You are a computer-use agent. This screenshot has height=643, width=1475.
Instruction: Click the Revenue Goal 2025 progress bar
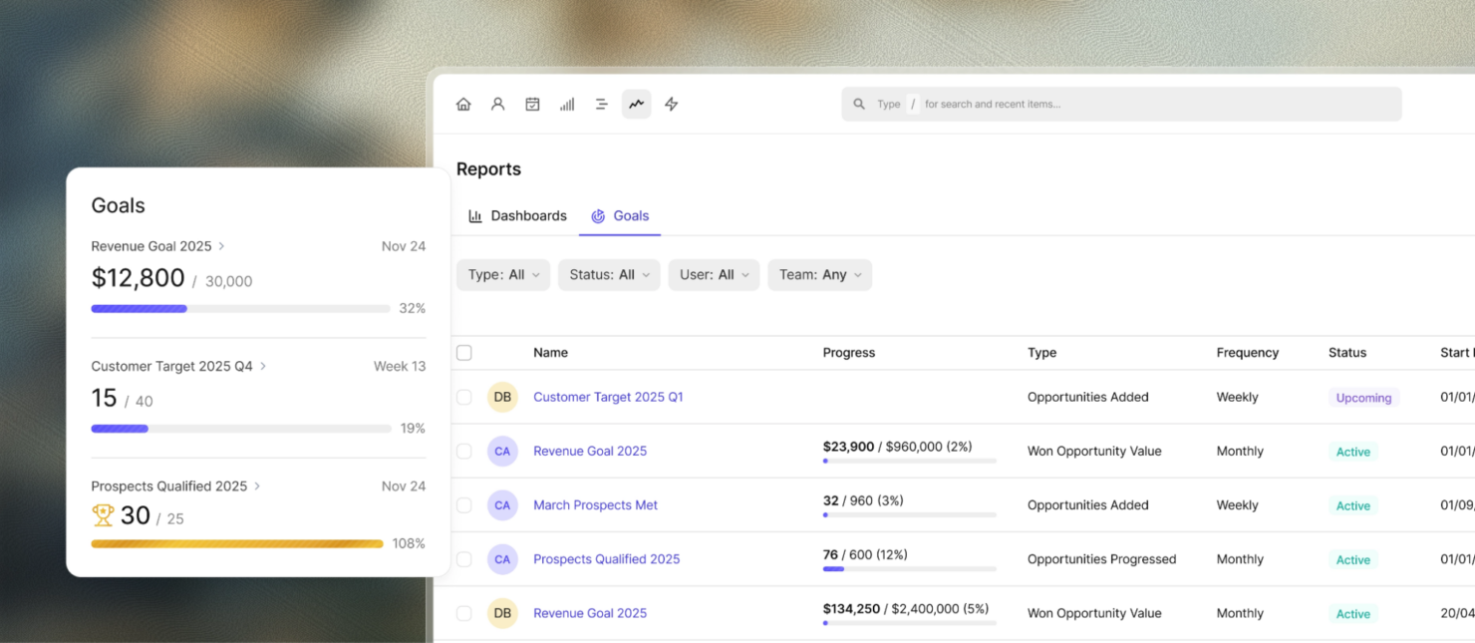pyautogui.click(x=908, y=462)
